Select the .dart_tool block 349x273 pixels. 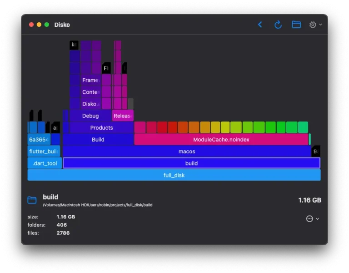click(45, 163)
